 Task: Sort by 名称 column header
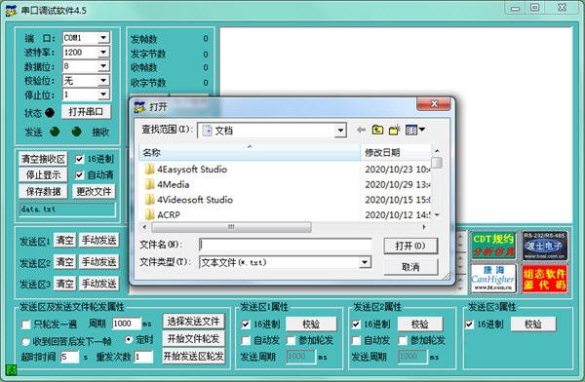[x=250, y=153]
